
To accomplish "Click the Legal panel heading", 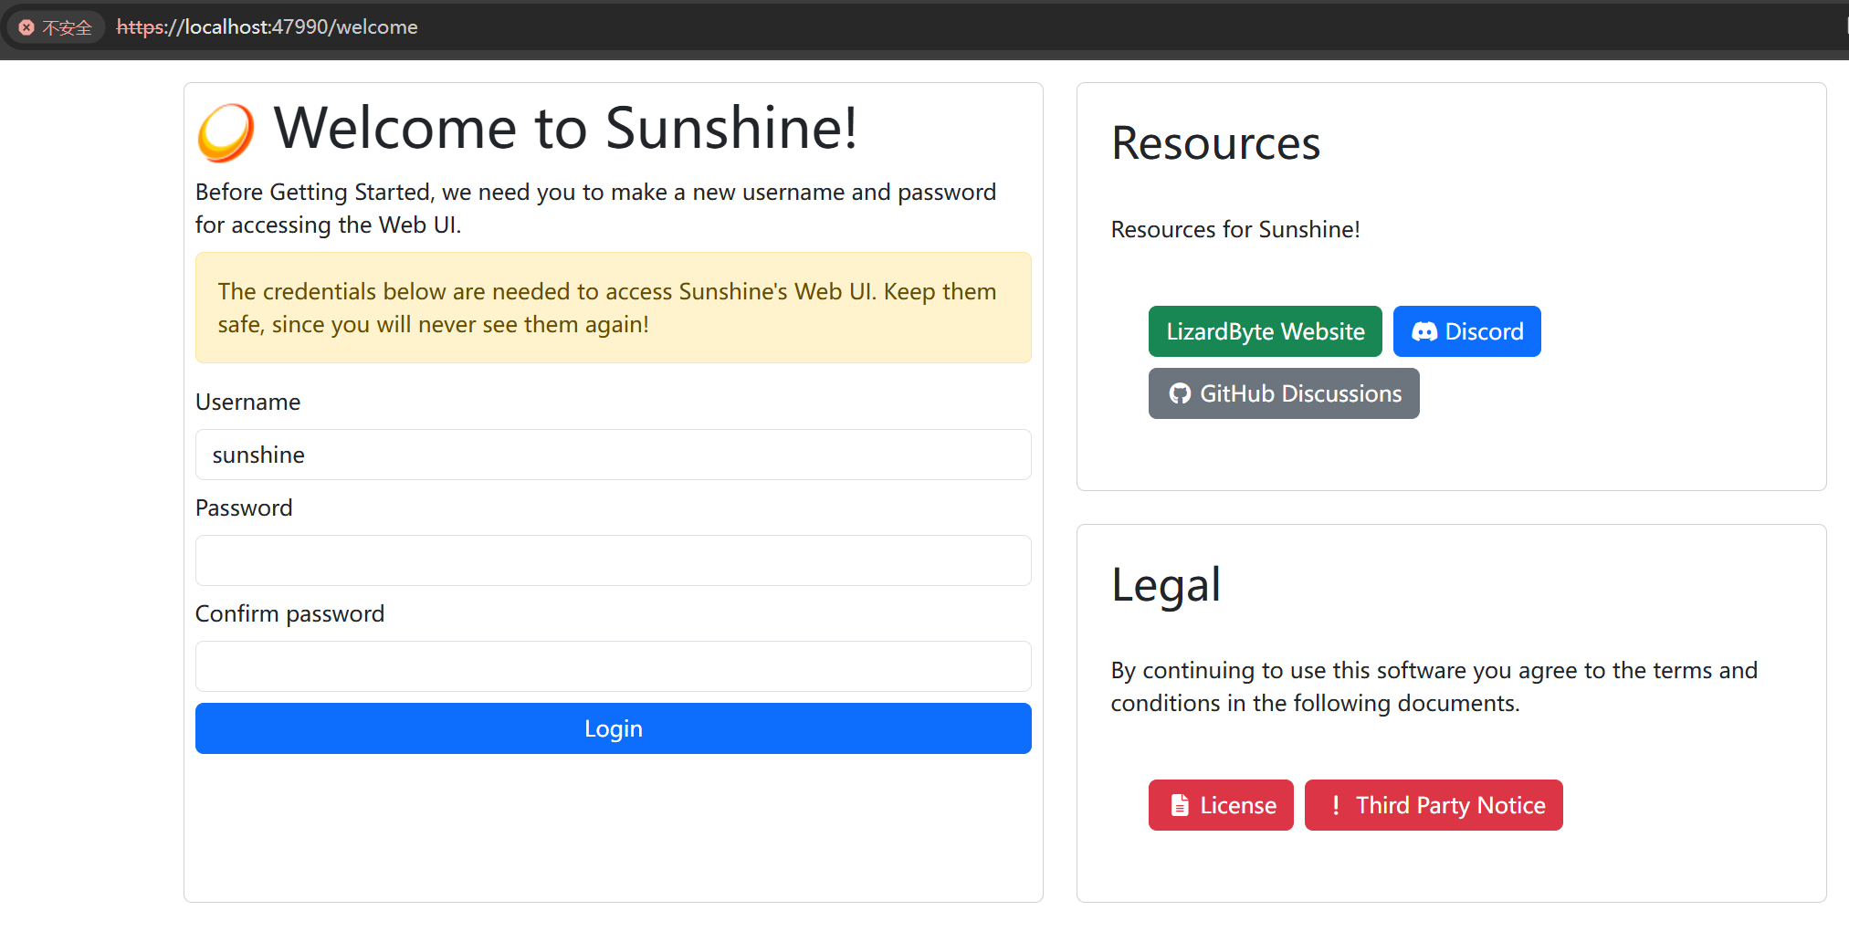I will click(x=1165, y=584).
